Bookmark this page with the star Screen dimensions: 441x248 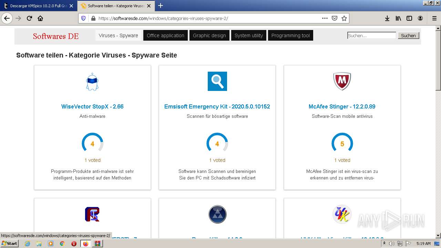344,18
